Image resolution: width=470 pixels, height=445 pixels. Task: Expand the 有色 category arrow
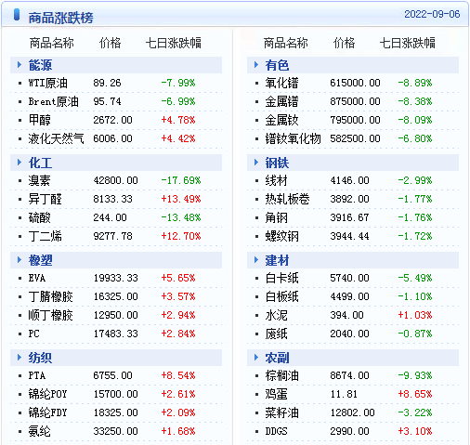256,65
